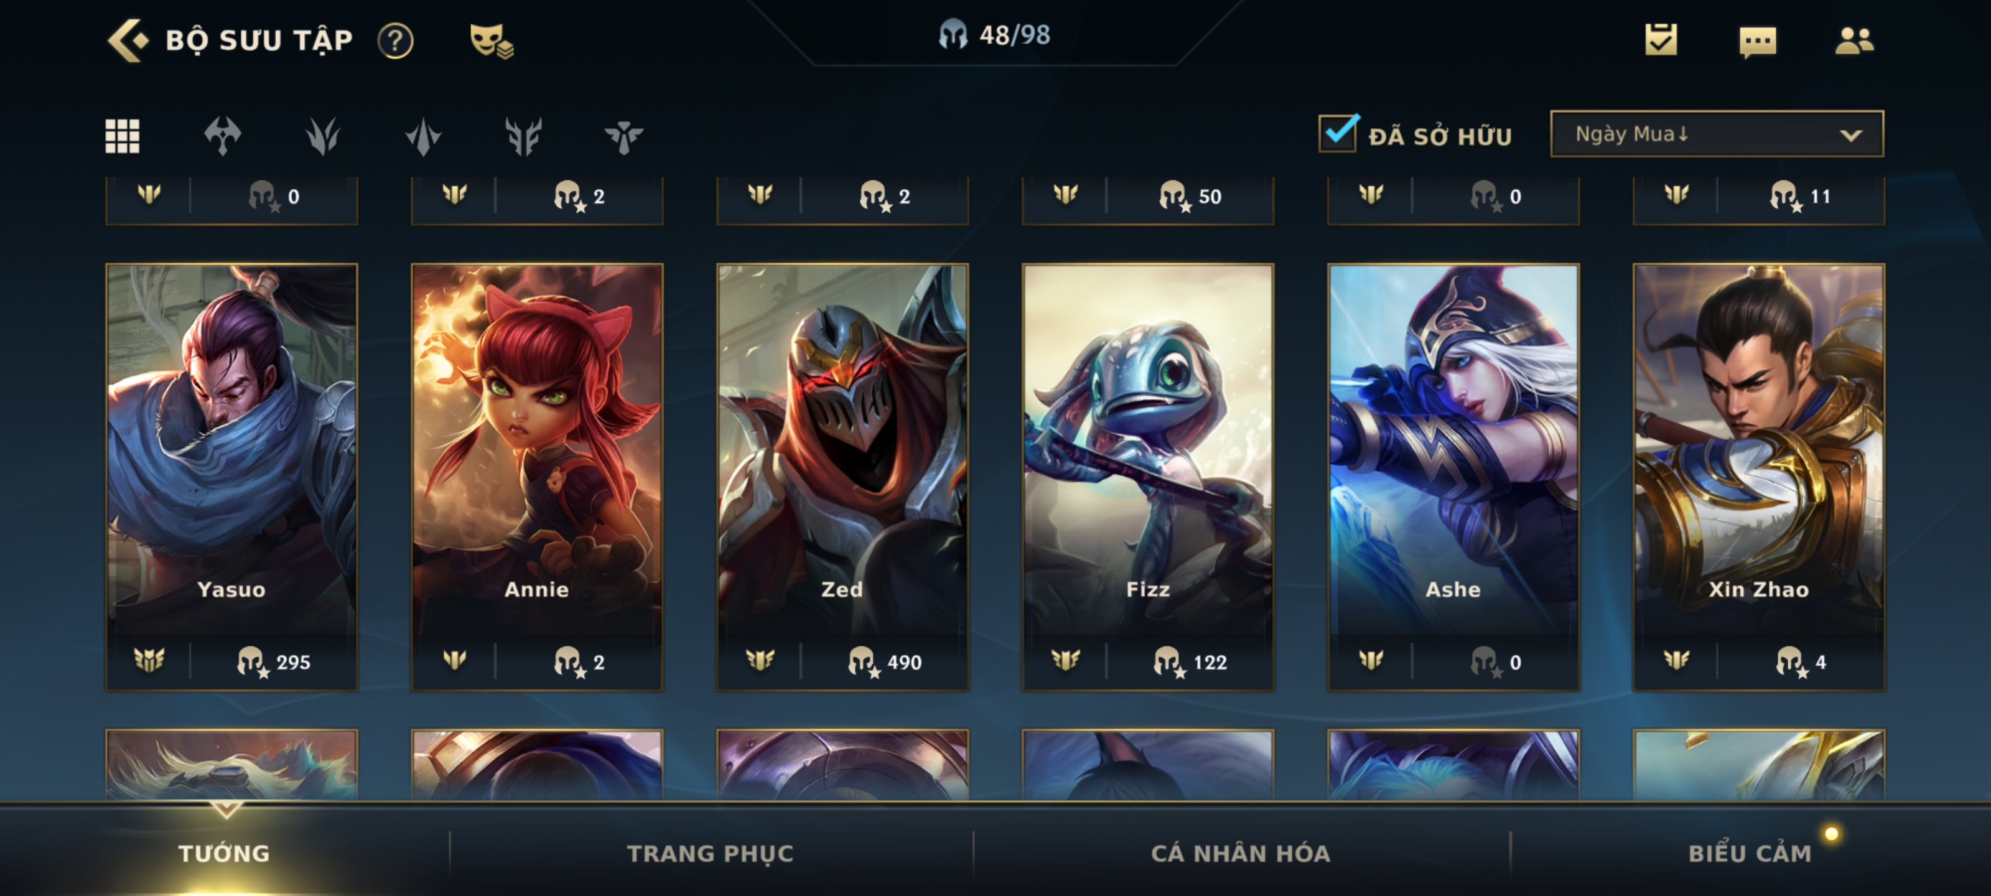
Task: Filter champions by the last role icon
Action: (x=623, y=136)
